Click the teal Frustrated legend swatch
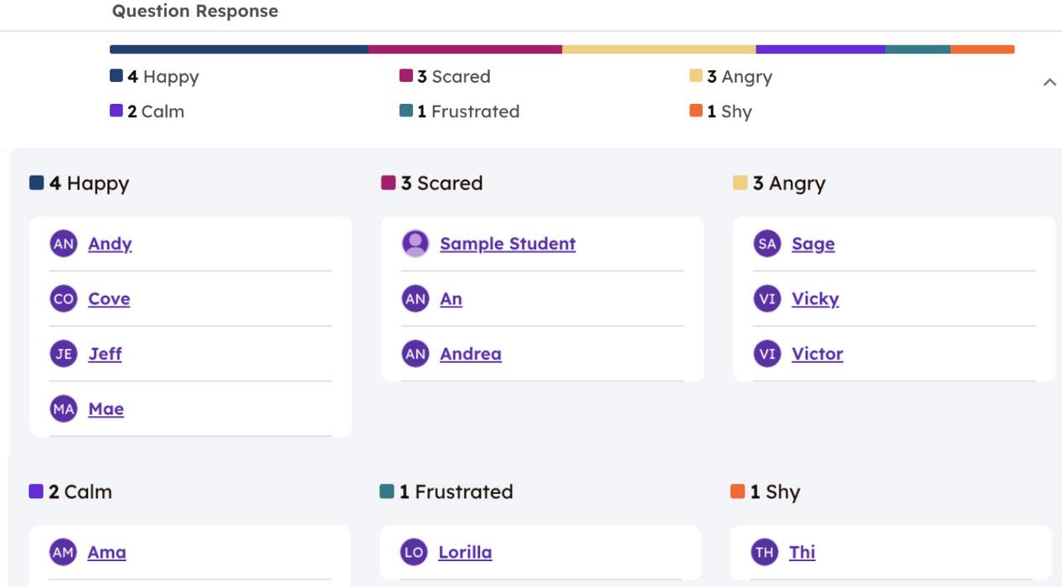This screenshot has height=587, width=1062. (406, 111)
